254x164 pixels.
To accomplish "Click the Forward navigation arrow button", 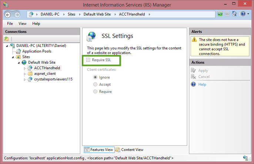I will pos(17,15).
